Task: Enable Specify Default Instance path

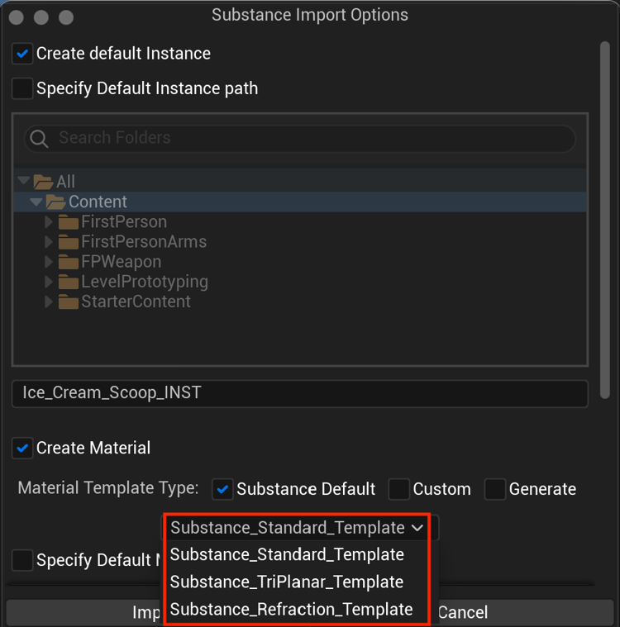Action: tap(23, 88)
